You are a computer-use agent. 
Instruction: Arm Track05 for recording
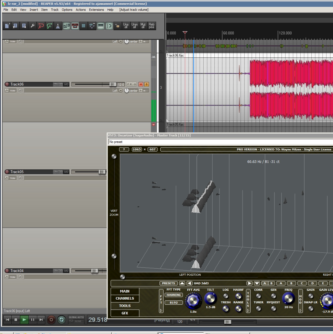coord(7,172)
